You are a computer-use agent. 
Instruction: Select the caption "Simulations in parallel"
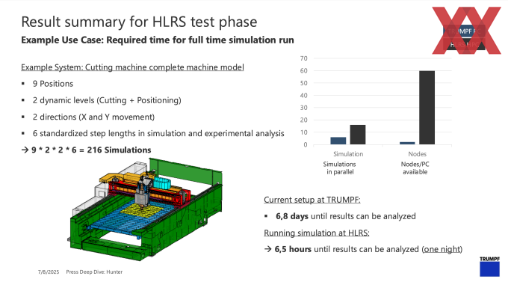tap(339, 168)
